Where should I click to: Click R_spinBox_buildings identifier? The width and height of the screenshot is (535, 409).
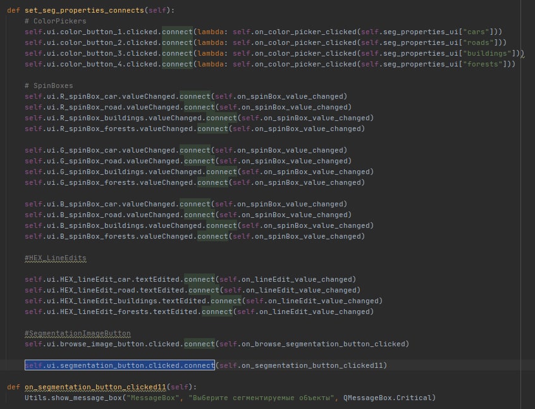tap(102, 118)
